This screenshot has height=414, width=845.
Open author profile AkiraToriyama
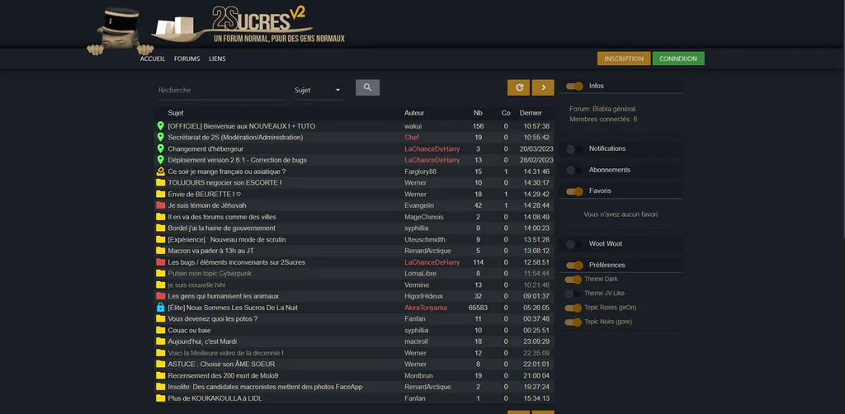tap(426, 308)
